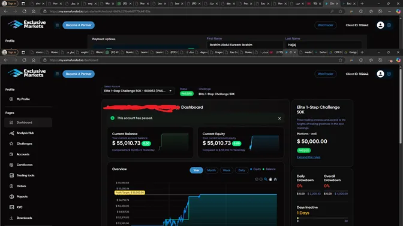
Task: Click the Downloads arrow icon
Action: (11, 218)
